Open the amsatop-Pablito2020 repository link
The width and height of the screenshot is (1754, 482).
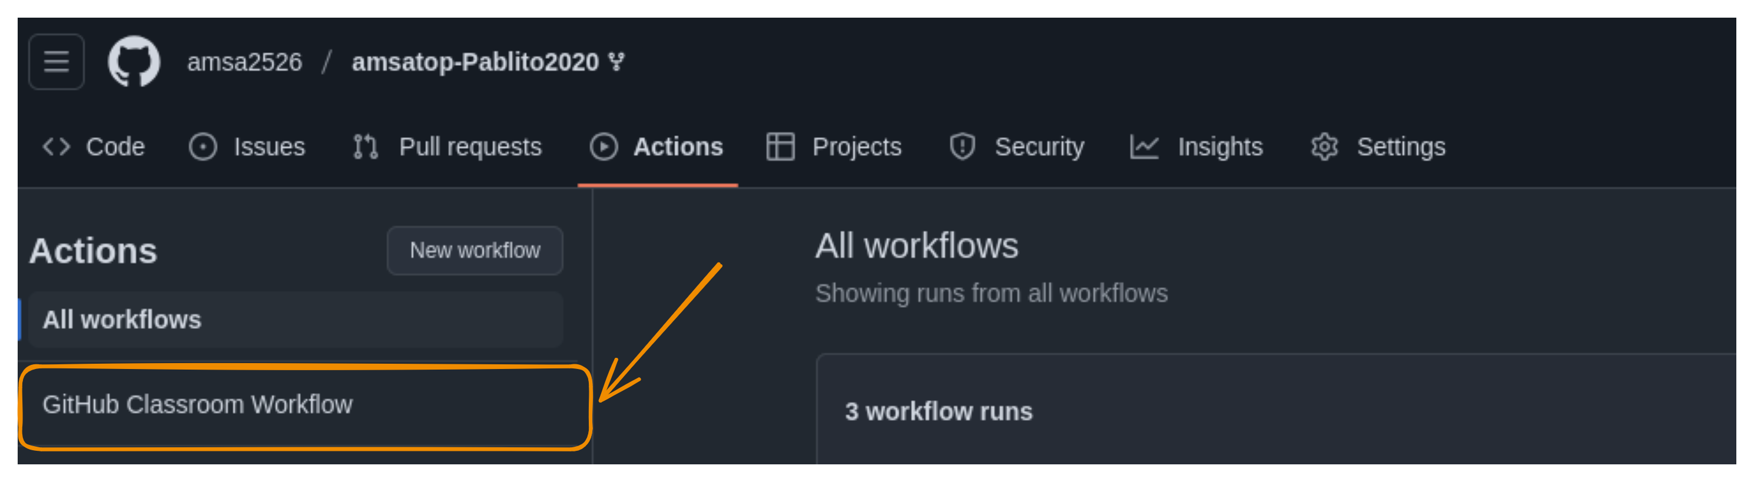475,62
